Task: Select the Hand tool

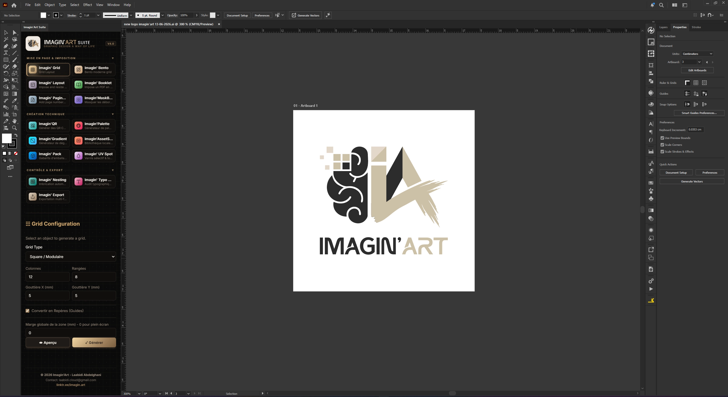Action: click(15, 121)
